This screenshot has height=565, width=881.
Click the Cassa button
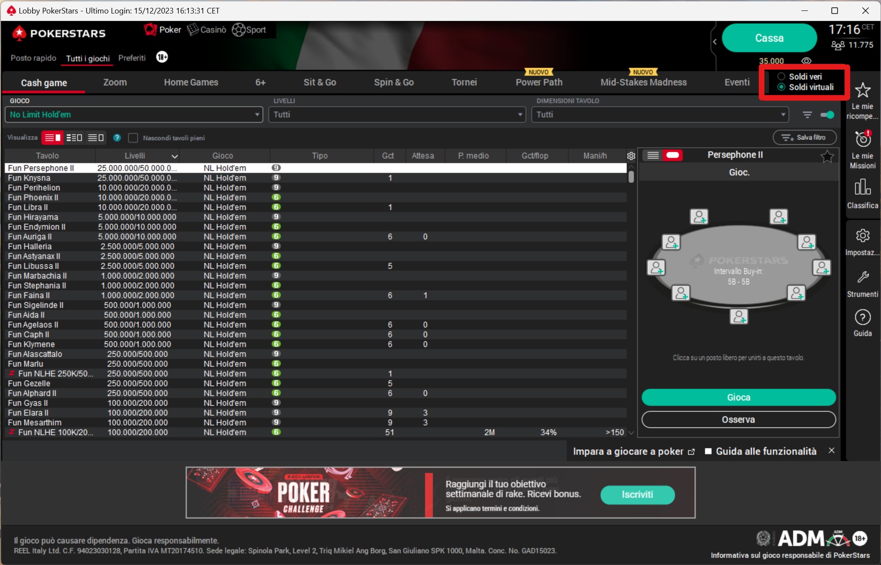pyautogui.click(x=769, y=38)
